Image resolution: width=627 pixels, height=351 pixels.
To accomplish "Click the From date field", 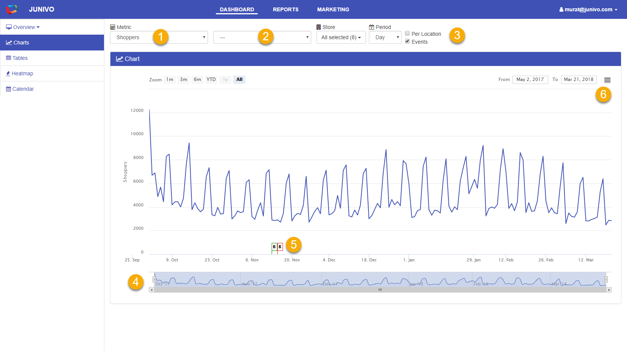I will (x=530, y=79).
